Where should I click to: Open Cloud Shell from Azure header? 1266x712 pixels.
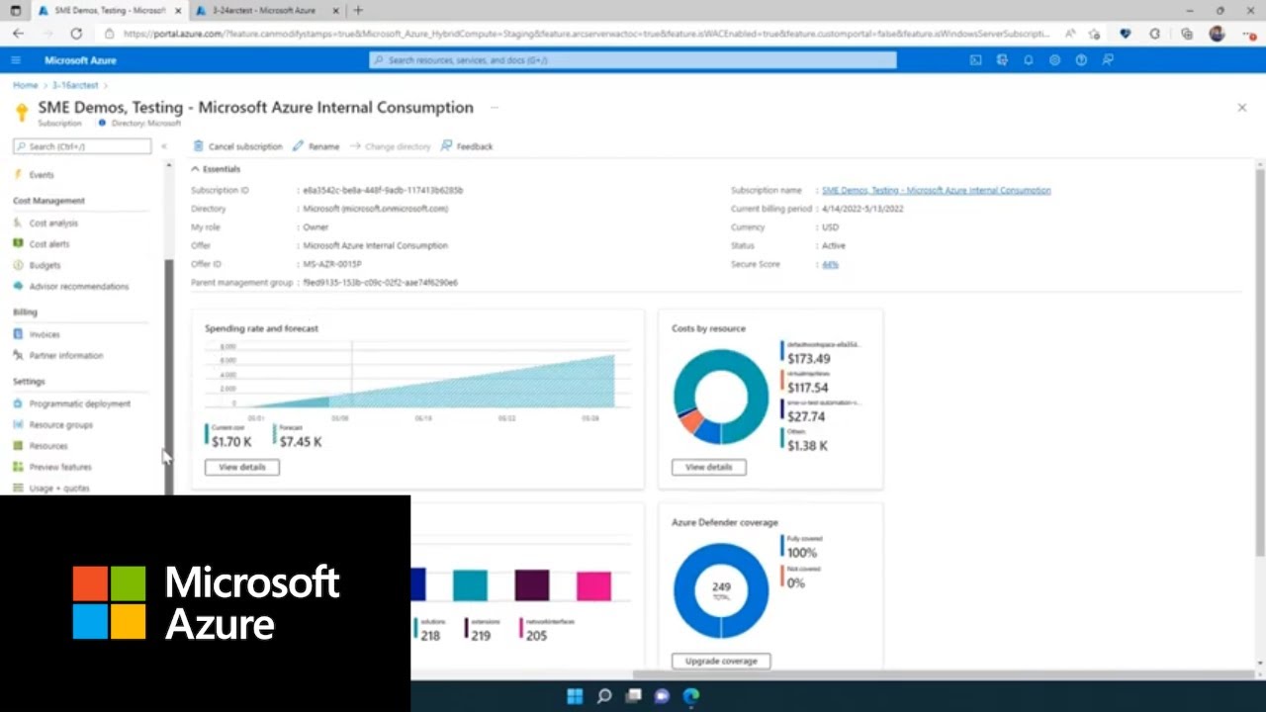pos(975,60)
